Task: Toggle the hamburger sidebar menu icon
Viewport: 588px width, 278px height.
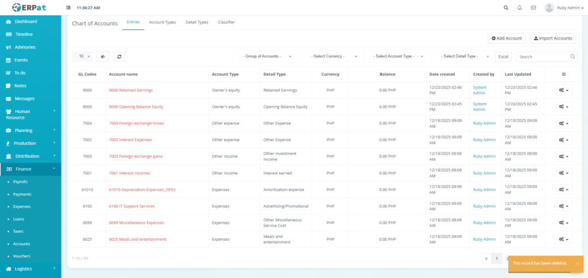Action: 69,8
